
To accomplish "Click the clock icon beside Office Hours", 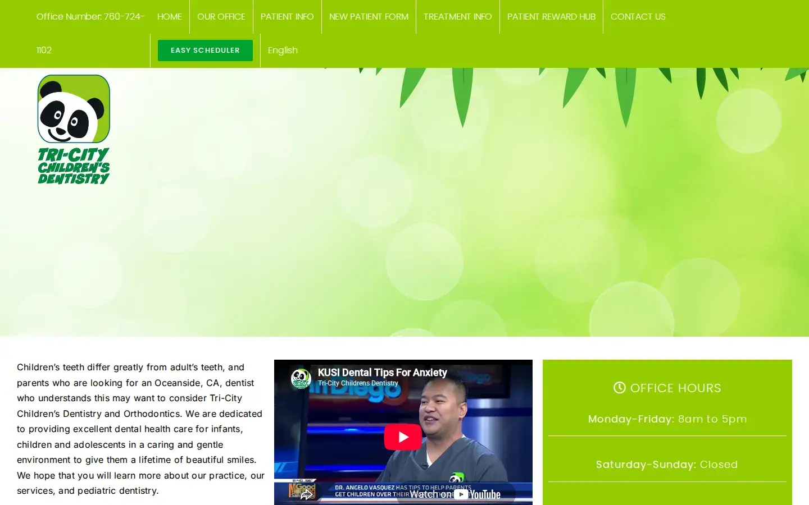I will pyautogui.click(x=619, y=388).
